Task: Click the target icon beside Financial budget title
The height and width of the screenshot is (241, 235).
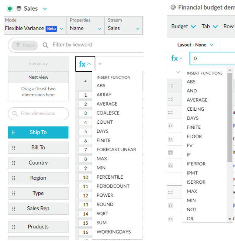Action: [x=173, y=7]
